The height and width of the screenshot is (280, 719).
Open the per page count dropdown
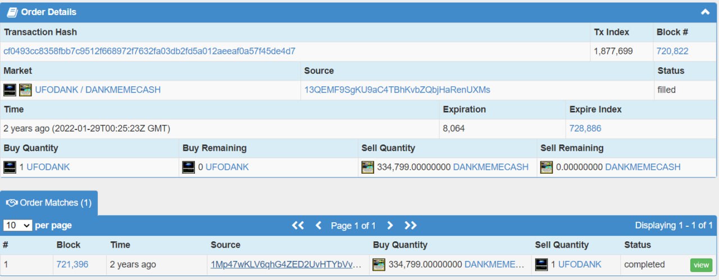click(x=18, y=225)
